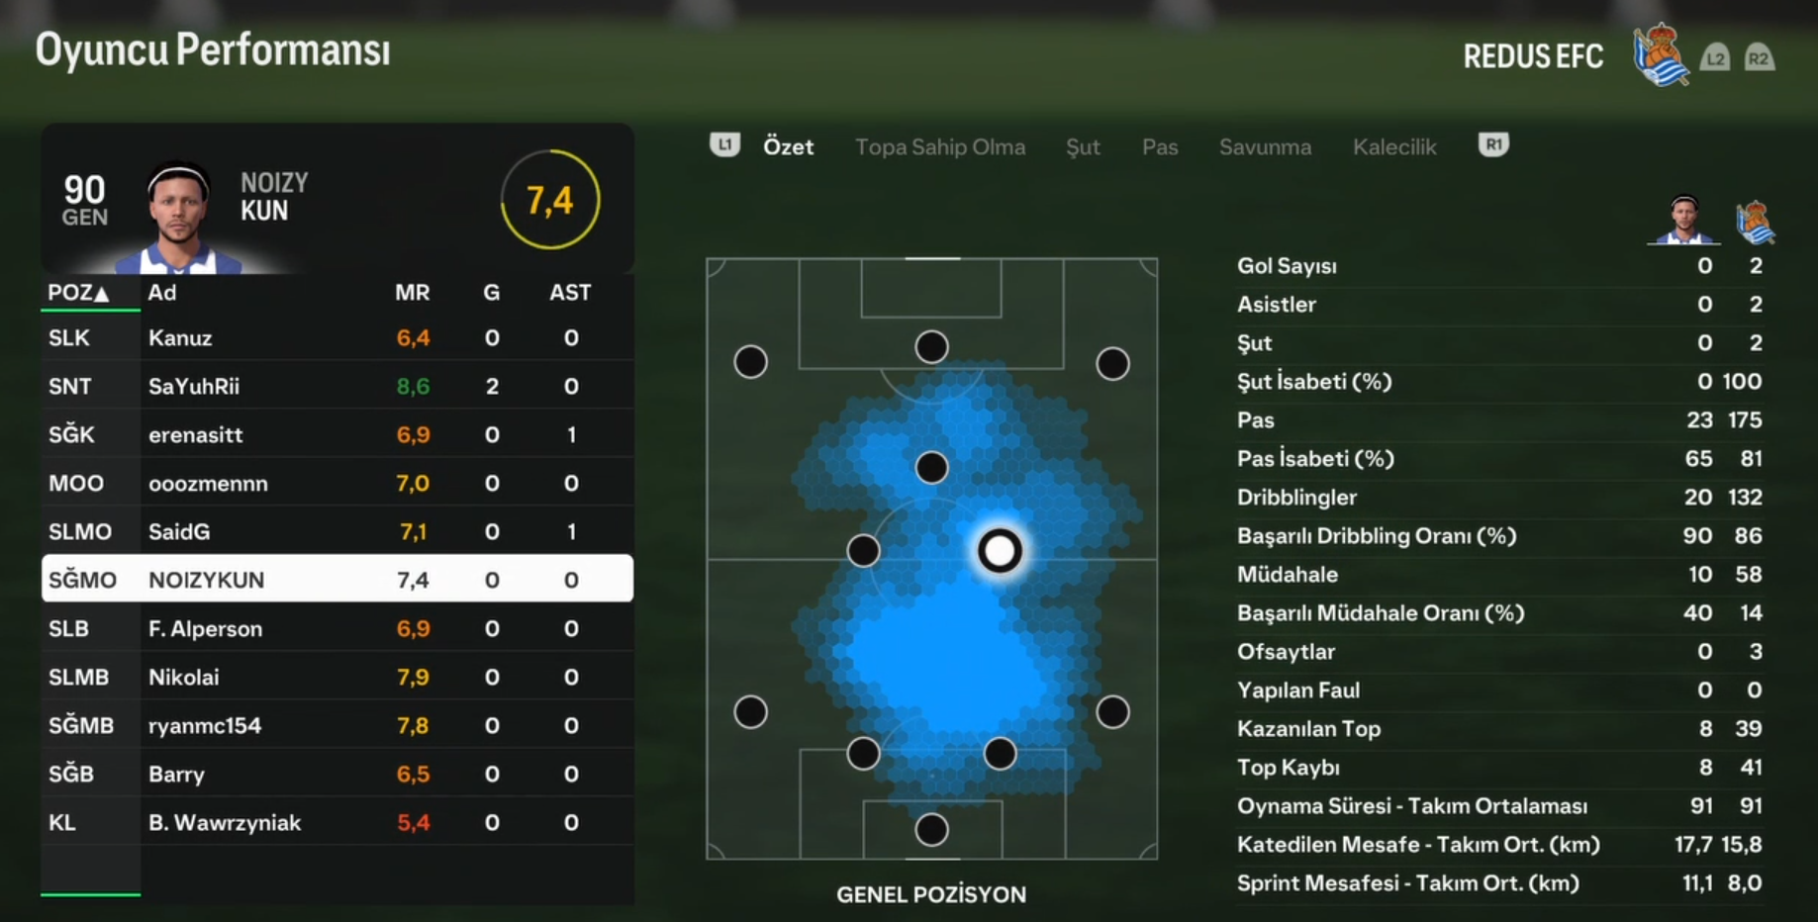Select the SaYuhRii player row
1818x922 pixels.
(x=337, y=386)
